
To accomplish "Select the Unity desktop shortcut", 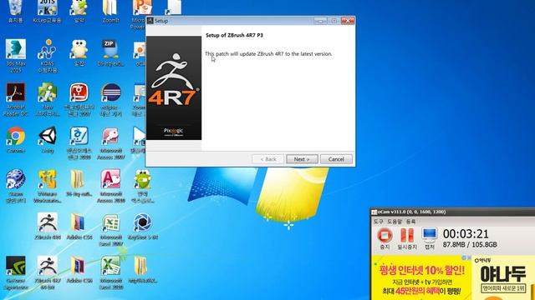I will [x=48, y=140].
